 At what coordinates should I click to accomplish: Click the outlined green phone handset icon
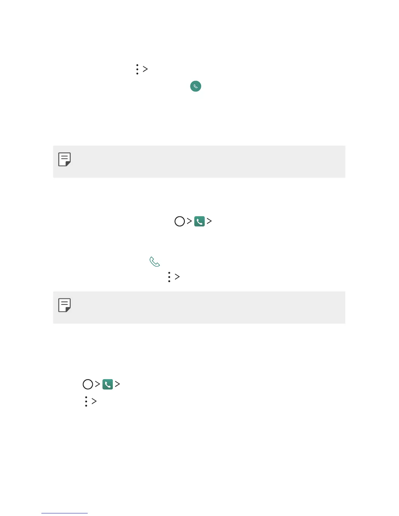coord(155,262)
